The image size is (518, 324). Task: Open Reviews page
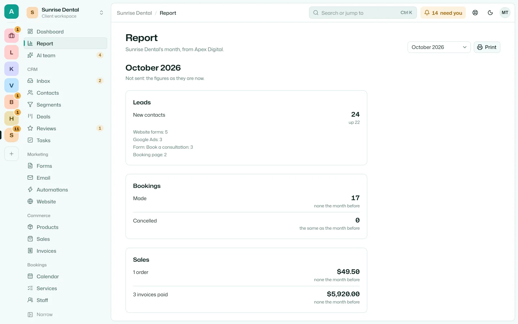65,129
